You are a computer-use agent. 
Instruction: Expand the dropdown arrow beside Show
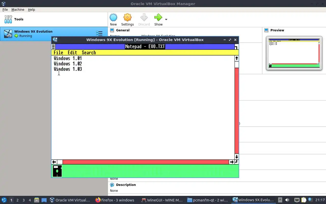click(x=166, y=19)
